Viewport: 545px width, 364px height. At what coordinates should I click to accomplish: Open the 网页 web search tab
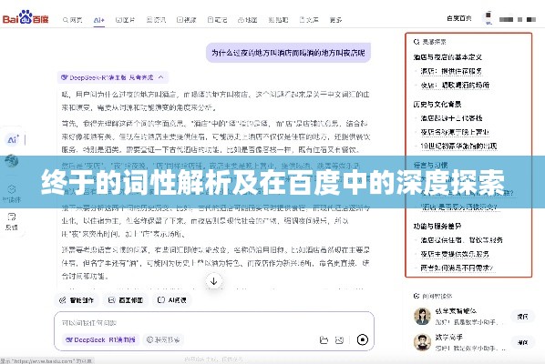click(x=72, y=20)
